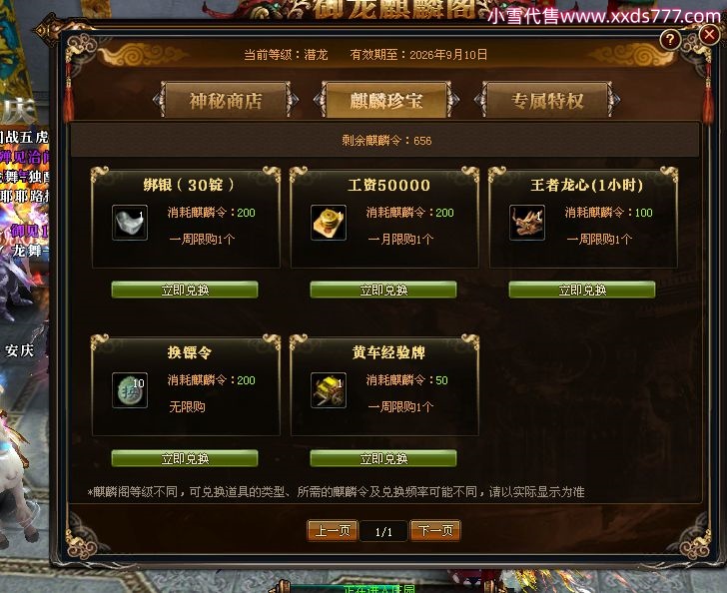Open the question mark help icon

(x=670, y=40)
